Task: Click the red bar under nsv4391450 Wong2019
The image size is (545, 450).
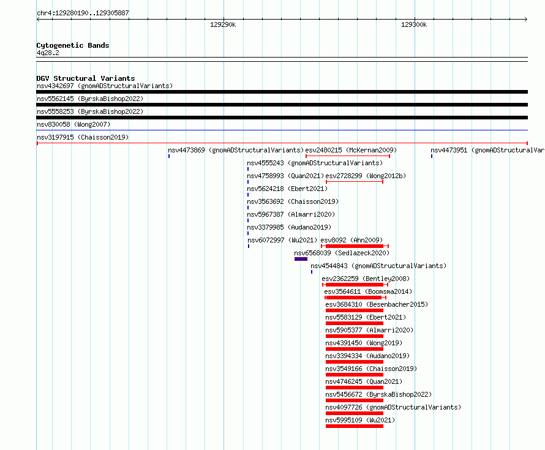Action: (x=355, y=349)
